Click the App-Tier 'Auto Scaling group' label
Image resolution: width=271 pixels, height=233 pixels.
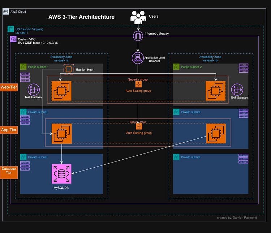tap(139, 133)
